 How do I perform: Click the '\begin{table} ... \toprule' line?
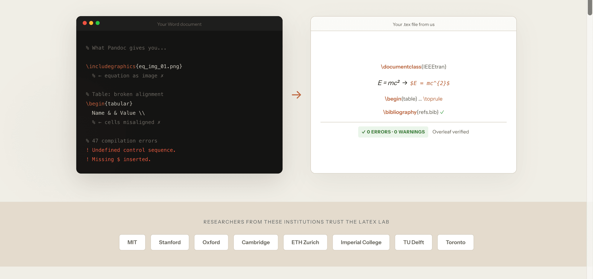click(413, 99)
